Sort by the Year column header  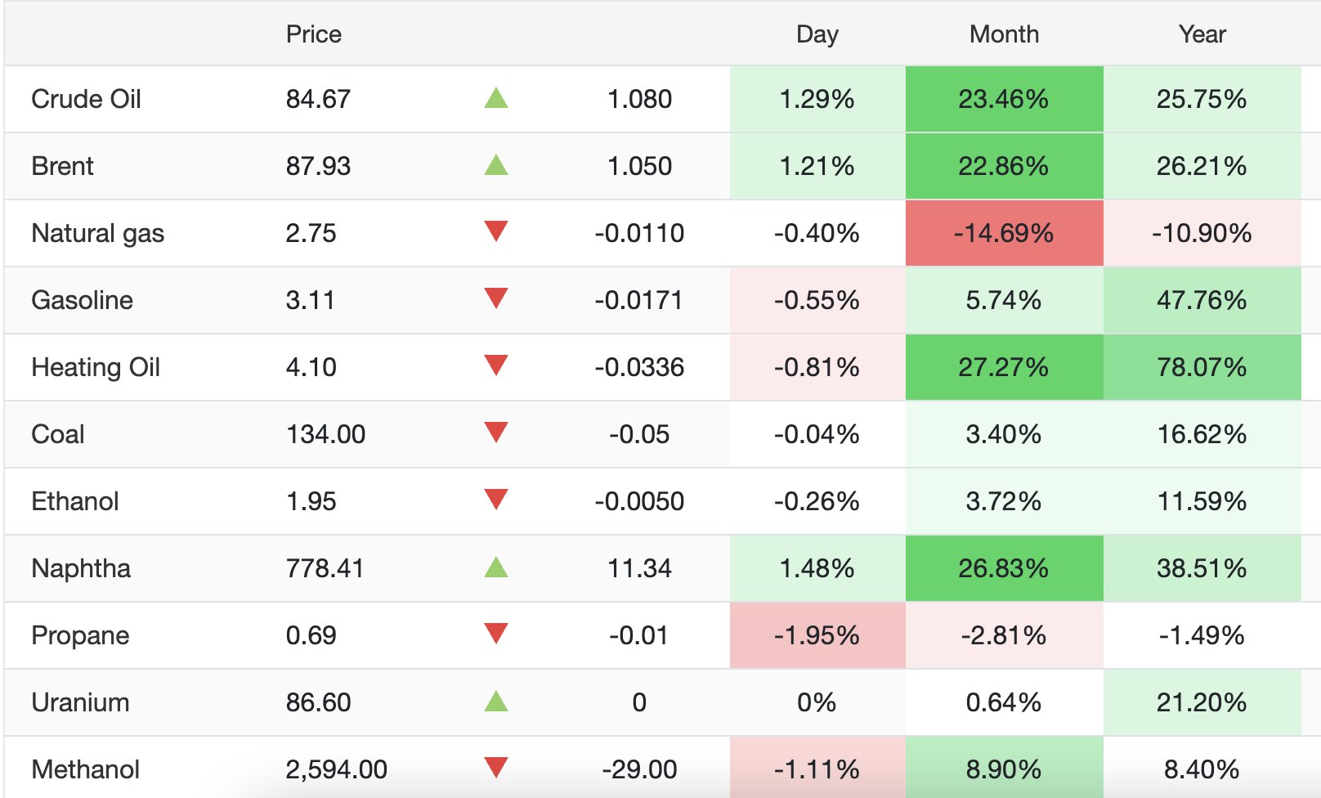[1202, 34]
